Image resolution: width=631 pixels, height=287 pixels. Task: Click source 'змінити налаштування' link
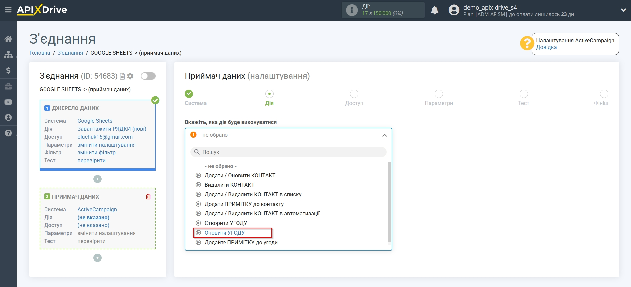106,145
